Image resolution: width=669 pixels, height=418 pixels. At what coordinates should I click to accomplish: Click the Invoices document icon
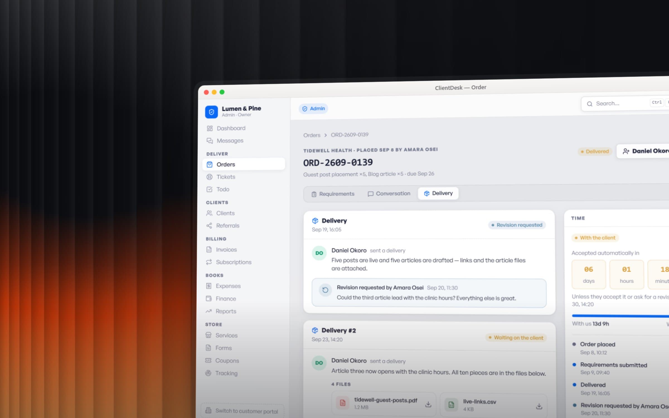point(209,249)
